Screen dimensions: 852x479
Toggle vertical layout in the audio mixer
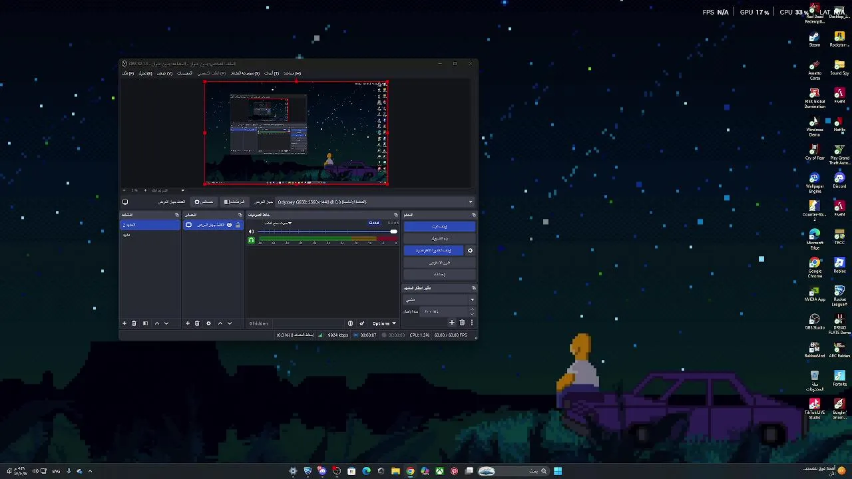350,323
